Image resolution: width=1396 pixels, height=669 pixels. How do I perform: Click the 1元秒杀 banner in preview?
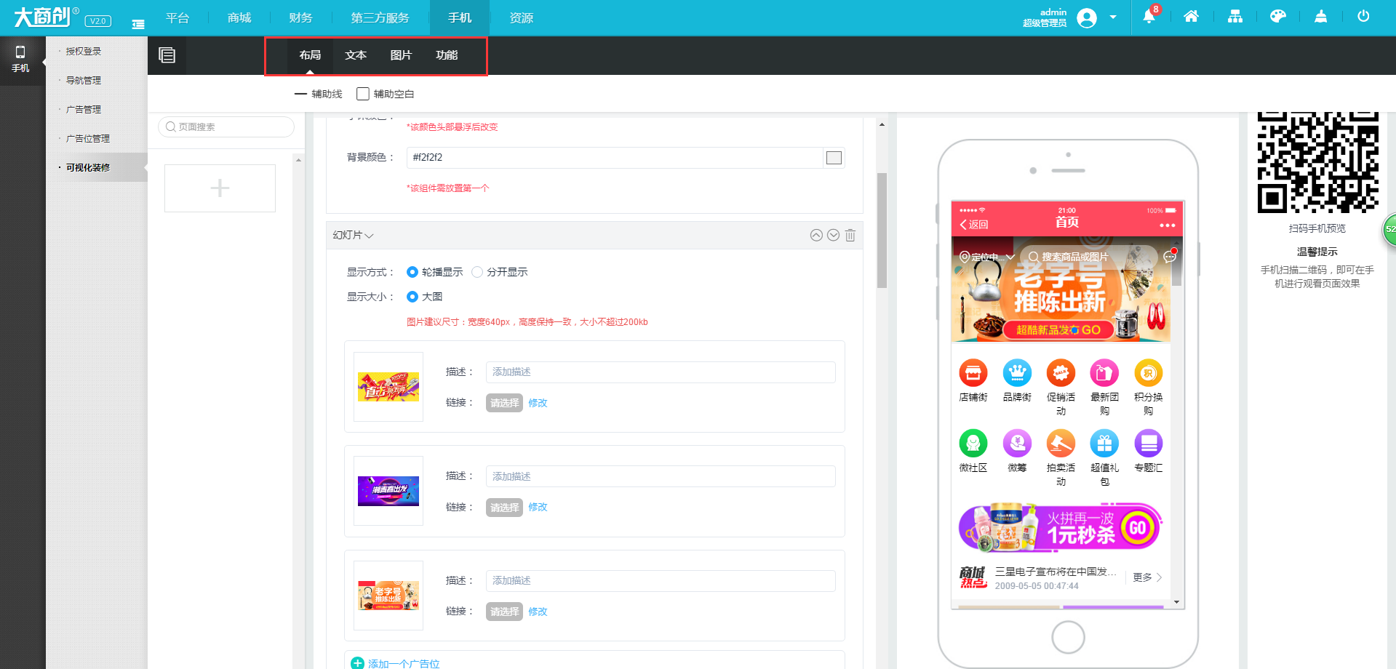tap(1061, 527)
